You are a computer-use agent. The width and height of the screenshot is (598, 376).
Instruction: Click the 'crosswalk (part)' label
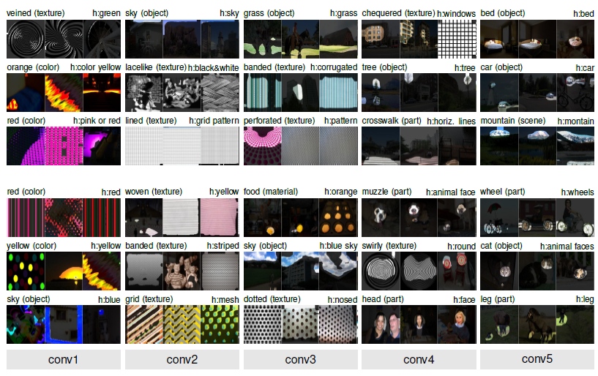pyautogui.click(x=392, y=121)
